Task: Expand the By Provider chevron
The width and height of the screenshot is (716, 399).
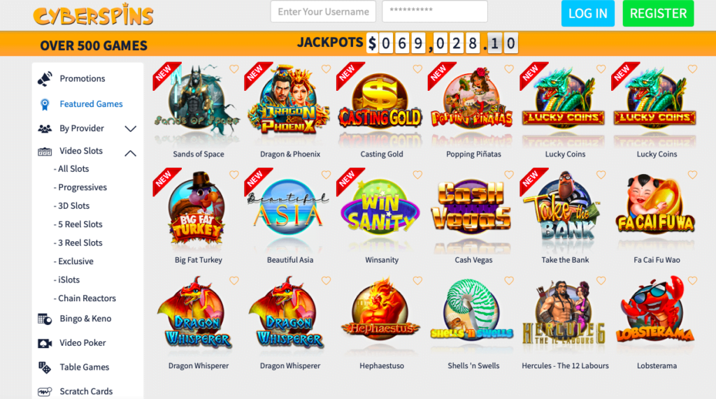Action: 131,129
